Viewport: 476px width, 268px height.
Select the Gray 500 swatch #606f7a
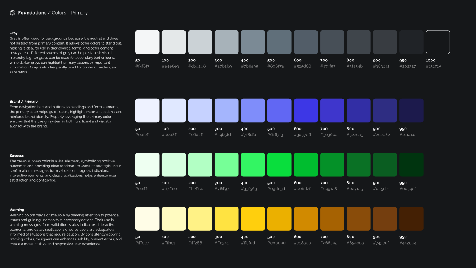[279, 42]
